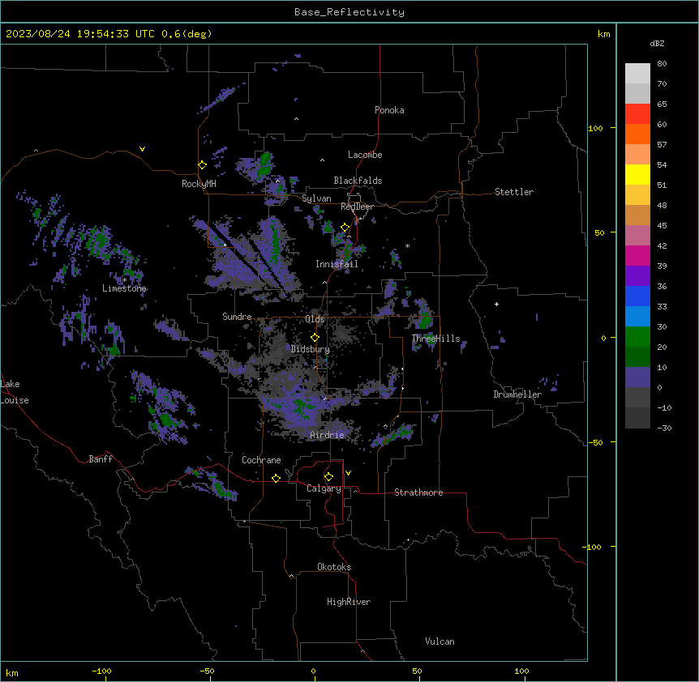The height and width of the screenshot is (682, 699).
Task: Click the Limestone label
Action: pos(124,288)
